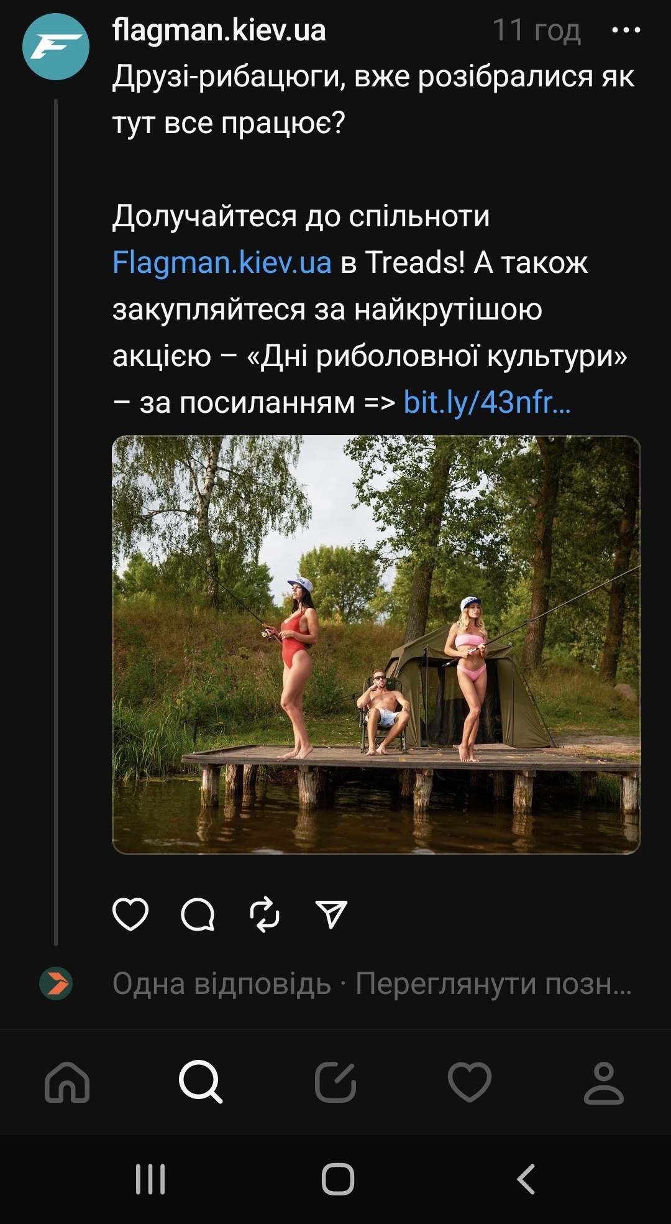Tap Android back arrow button
This screenshot has width=671, height=1224.
coord(526,1179)
